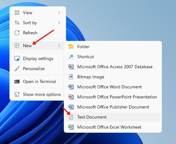Select Show more options
Image resolution: width=176 pixels, height=144 pixels.
click(x=38, y=94)
